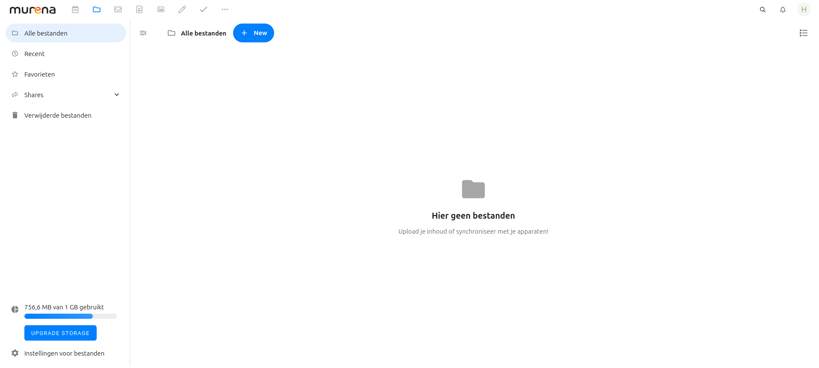The width and height of the screenshot is (819, 368).
Task: Switch to list view toggle
Action: pyautogui.click(x=804, y=33)
